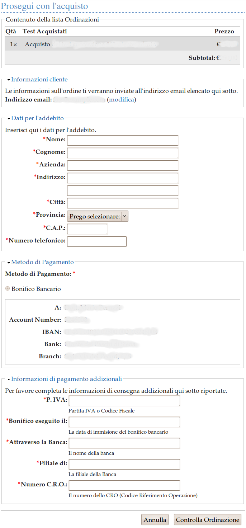Click the Numero telefonico field
Image resolution: width=246 pixels, height=528 pixels.
pyautogui.click(x=97, y=241)
